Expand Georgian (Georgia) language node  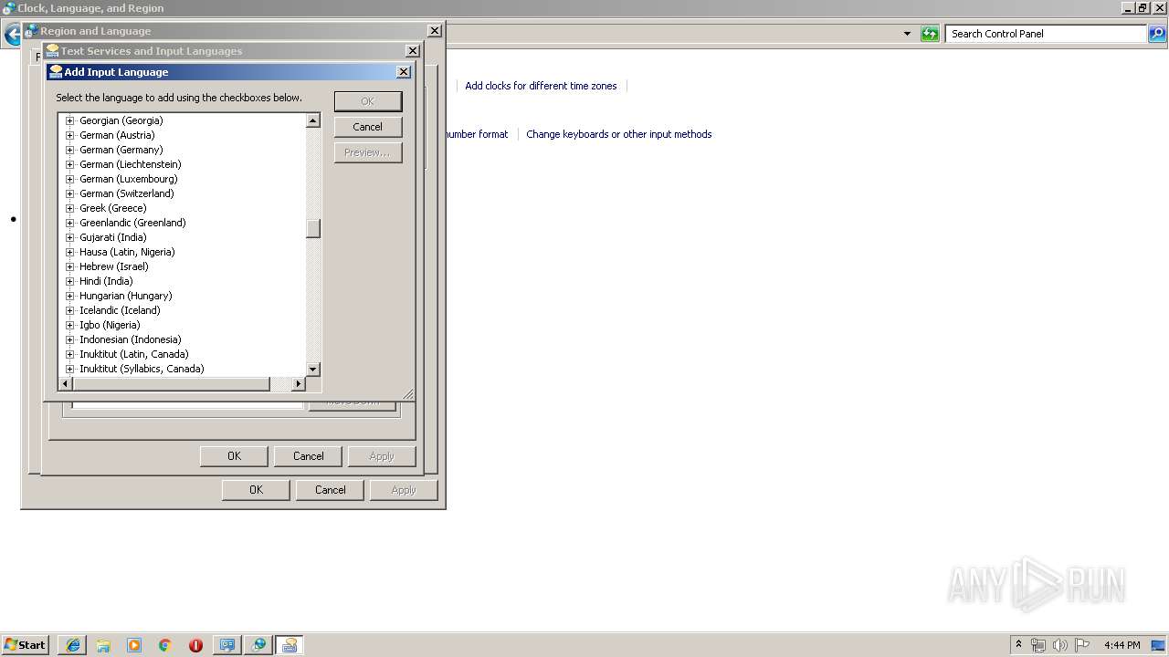[69, 120]
